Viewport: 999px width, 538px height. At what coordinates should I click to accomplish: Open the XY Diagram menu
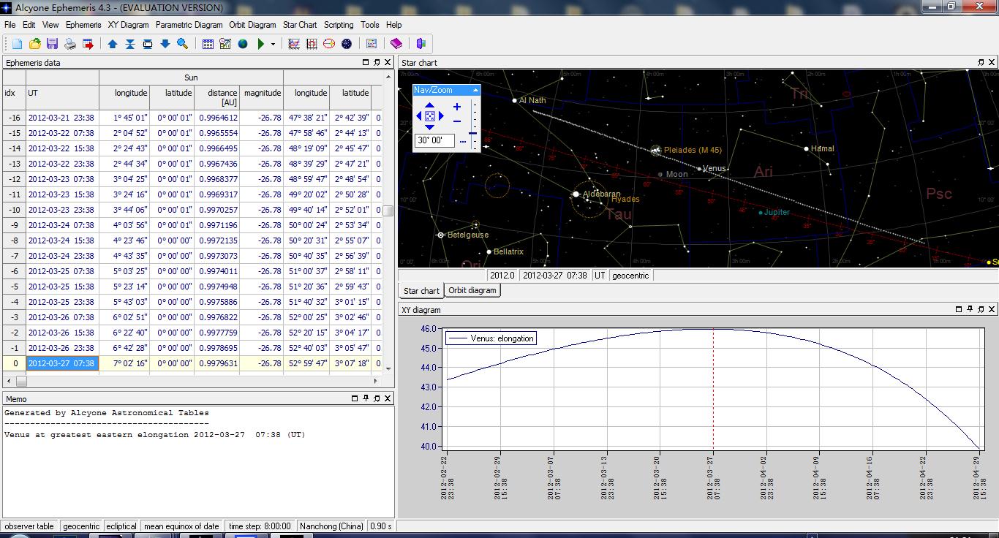[x=128, y=25]
